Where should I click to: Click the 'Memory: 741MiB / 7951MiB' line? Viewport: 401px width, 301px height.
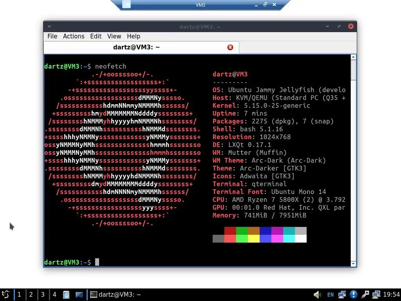tap(259, 216)
